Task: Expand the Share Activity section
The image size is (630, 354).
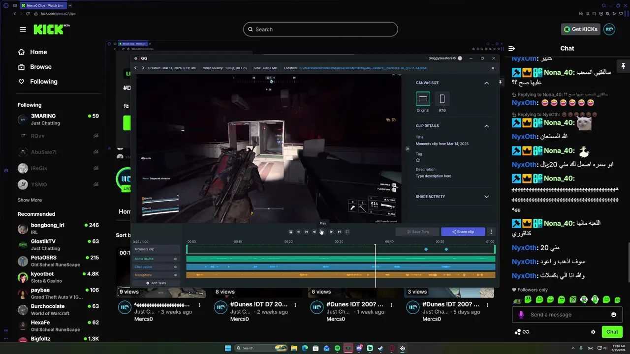Action: click(x=486, y=197)
